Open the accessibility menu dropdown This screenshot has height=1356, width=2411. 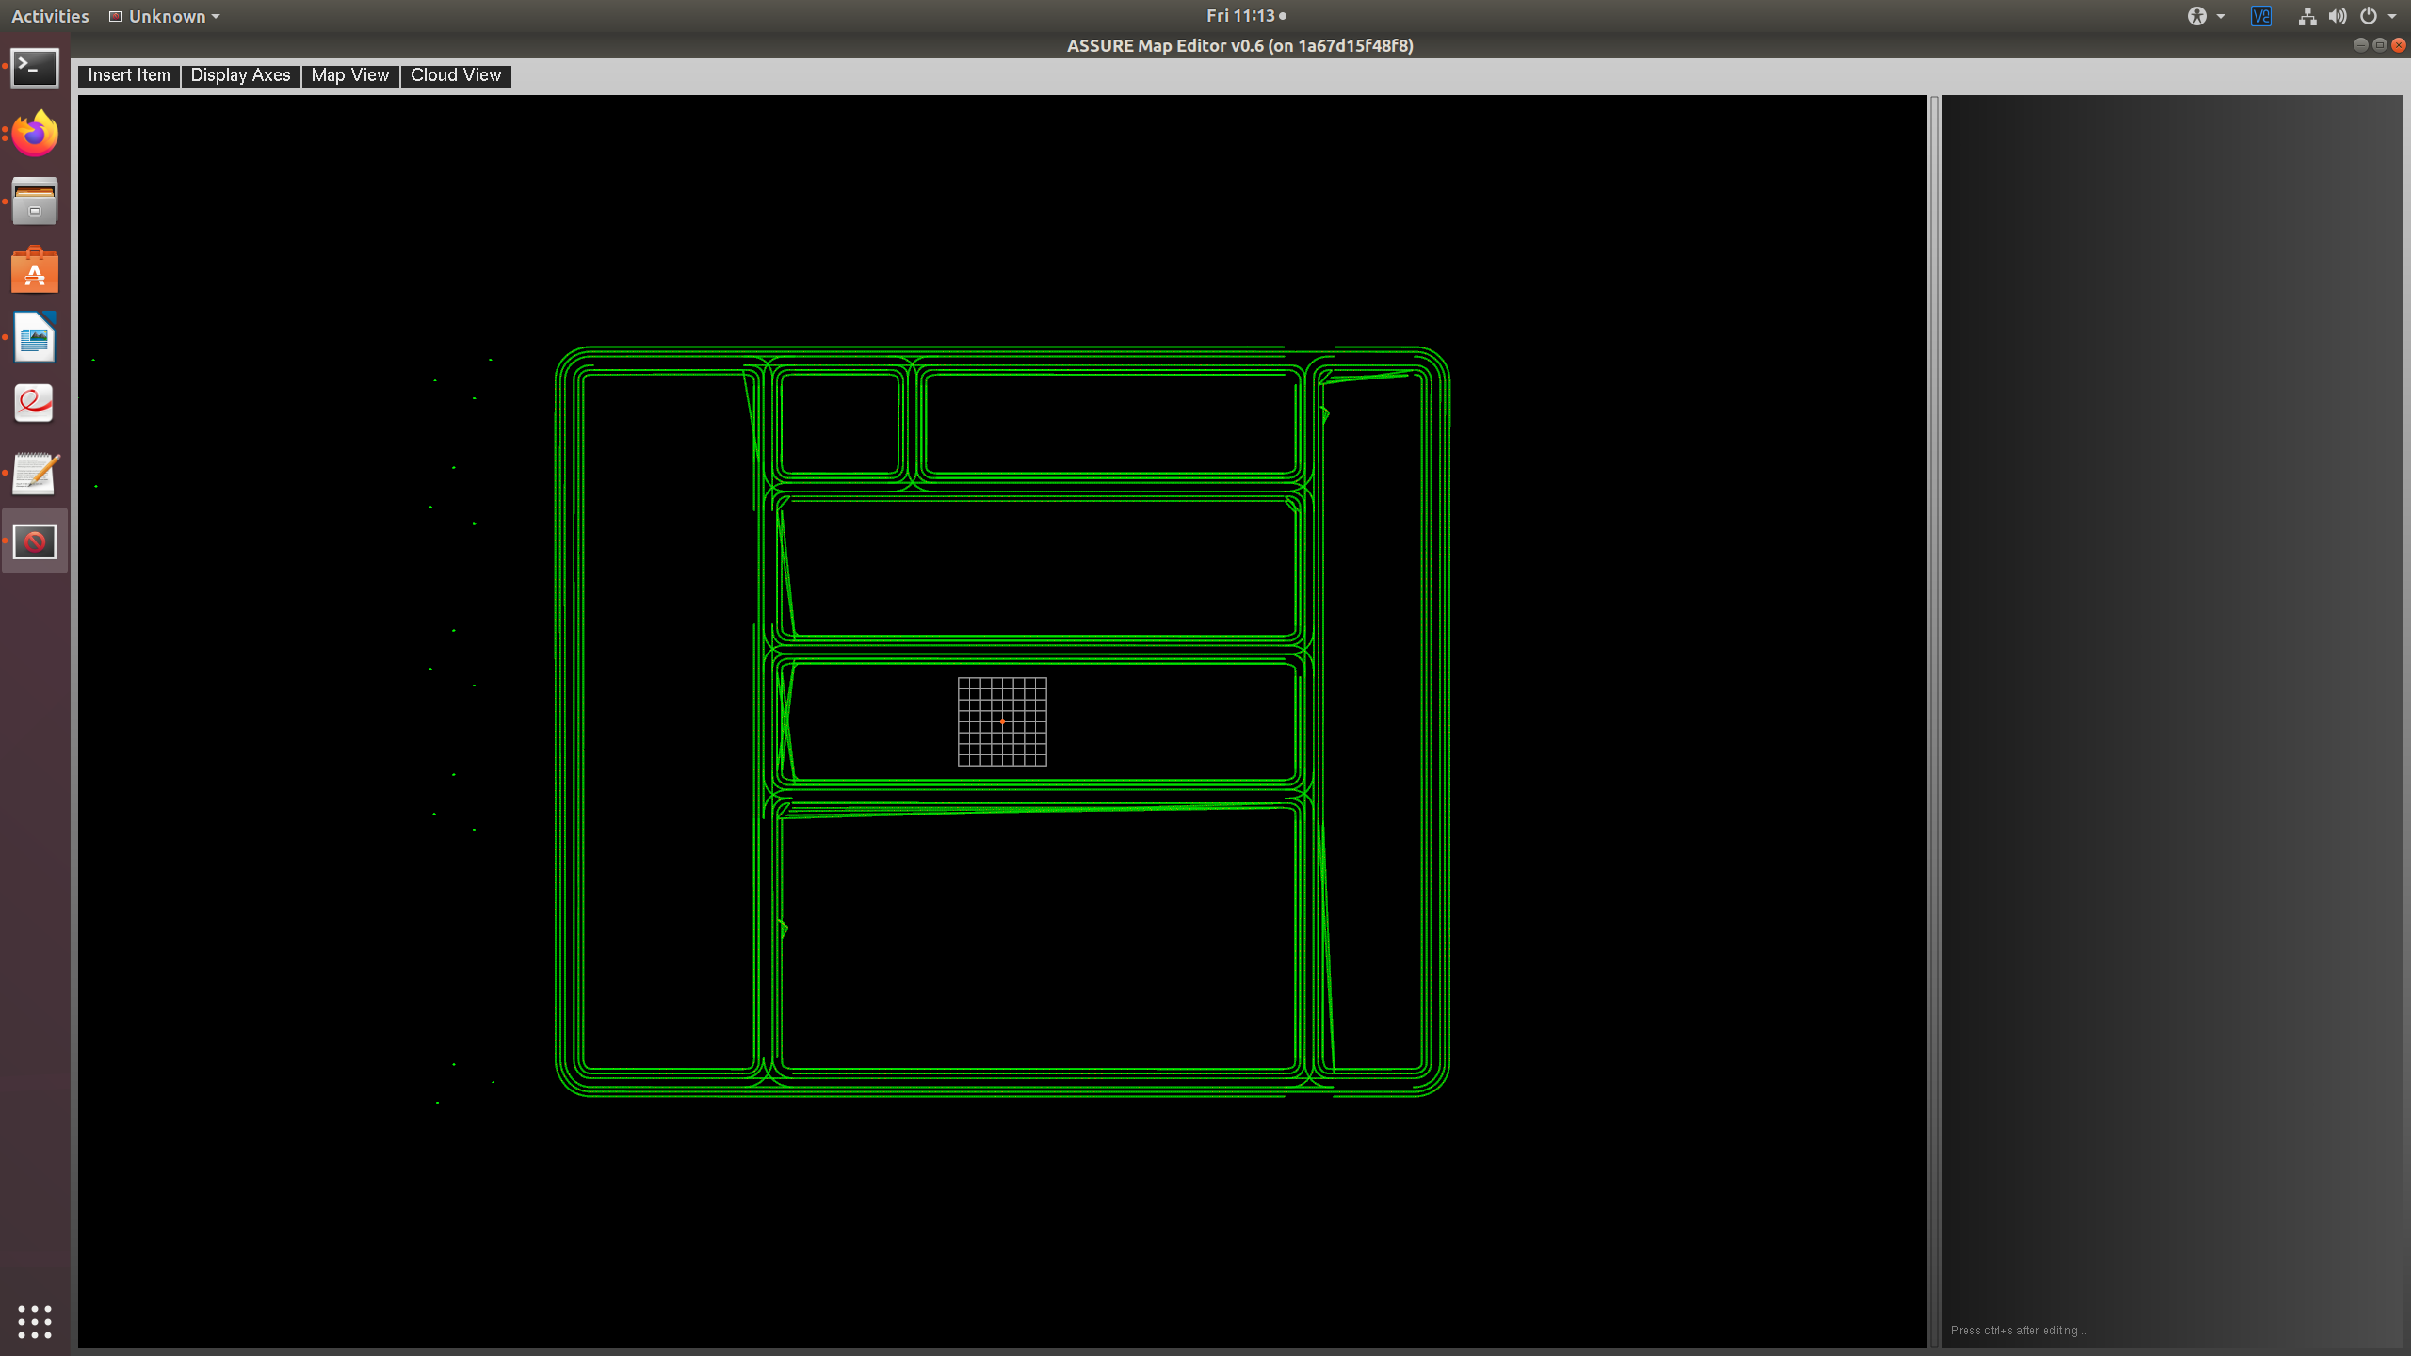click(x=2204, y=16)
